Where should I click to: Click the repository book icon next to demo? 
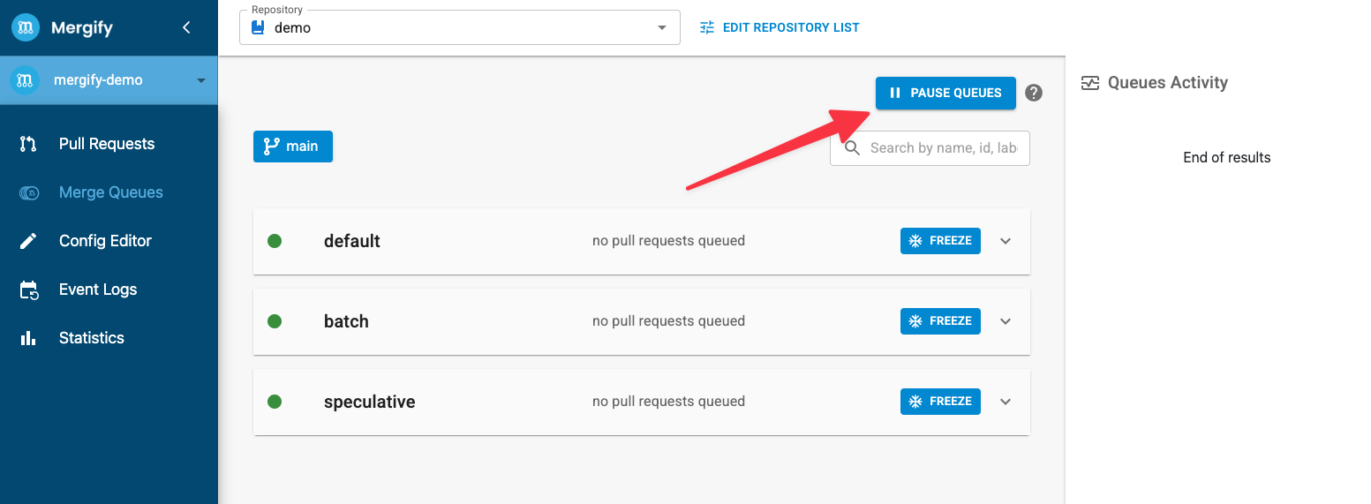point(258,27)
